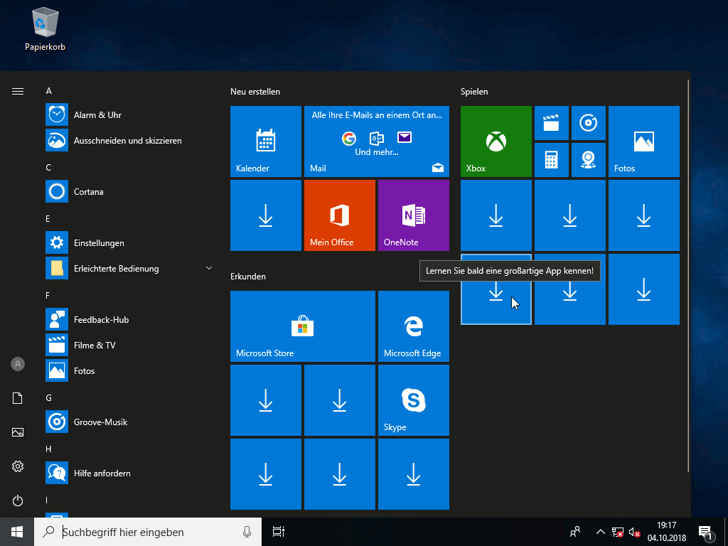Image resolution: width=728 pixels, height=546 pixels.
Task: Click the Start menu tile scrollbar
Action: [687, 277]
